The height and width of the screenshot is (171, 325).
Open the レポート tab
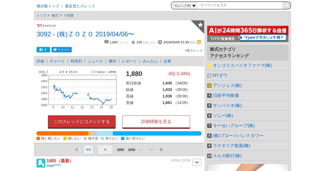coord(129,61)
